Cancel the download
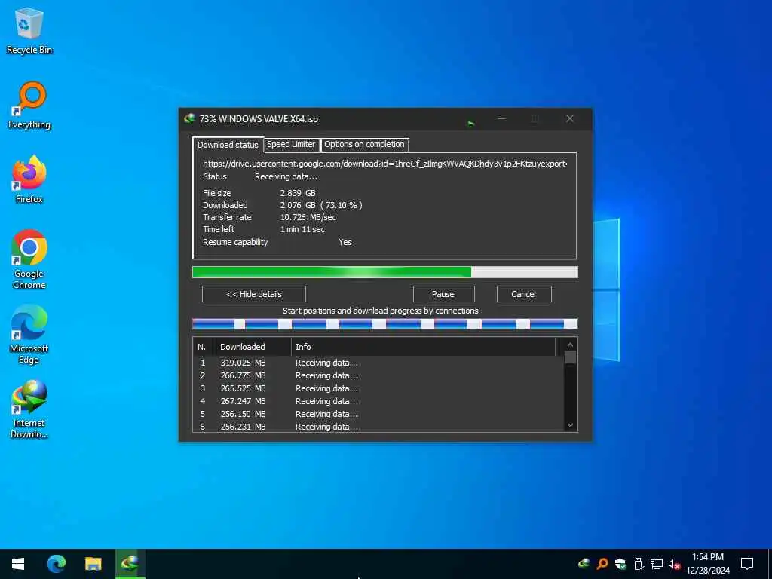772x579 pixels. pos(524,294)
